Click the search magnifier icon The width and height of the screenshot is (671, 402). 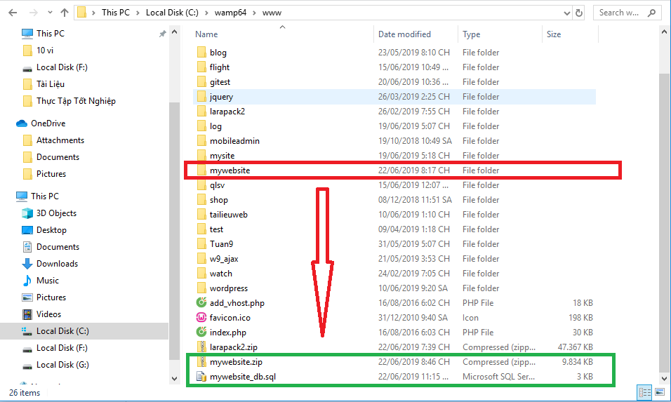pos(652,13)
